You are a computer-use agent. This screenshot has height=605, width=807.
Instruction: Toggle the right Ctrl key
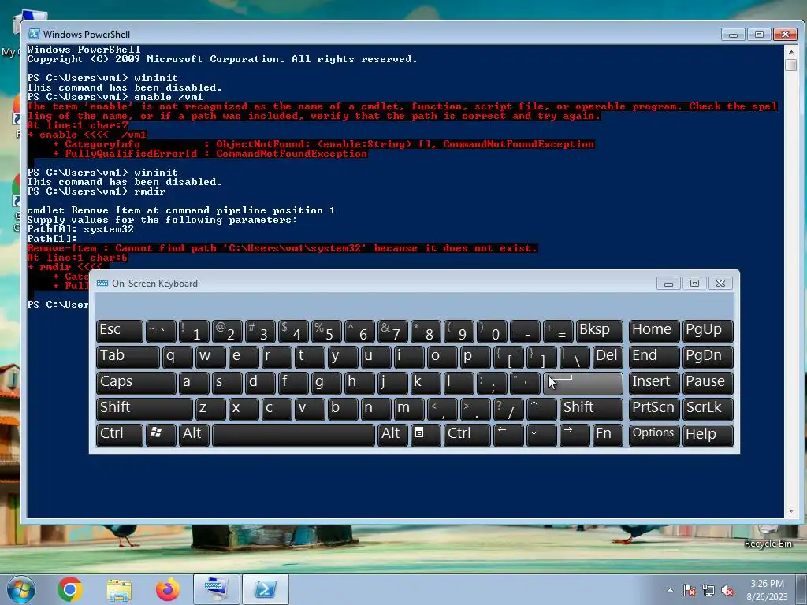(x=467, y=434)
